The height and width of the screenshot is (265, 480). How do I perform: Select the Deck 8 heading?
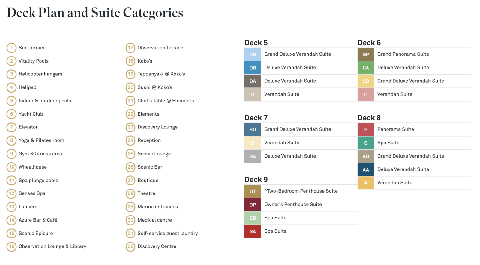[x=369, y=118]
